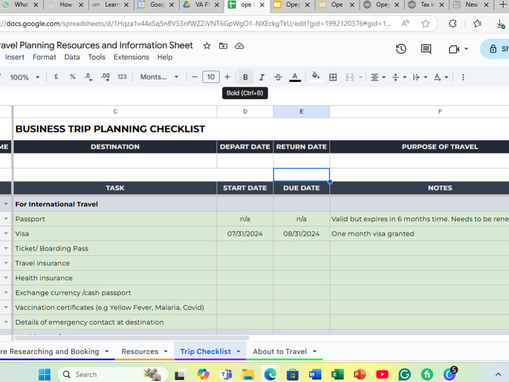
Task: Format as currency pound icon
Action: point(56,77)
